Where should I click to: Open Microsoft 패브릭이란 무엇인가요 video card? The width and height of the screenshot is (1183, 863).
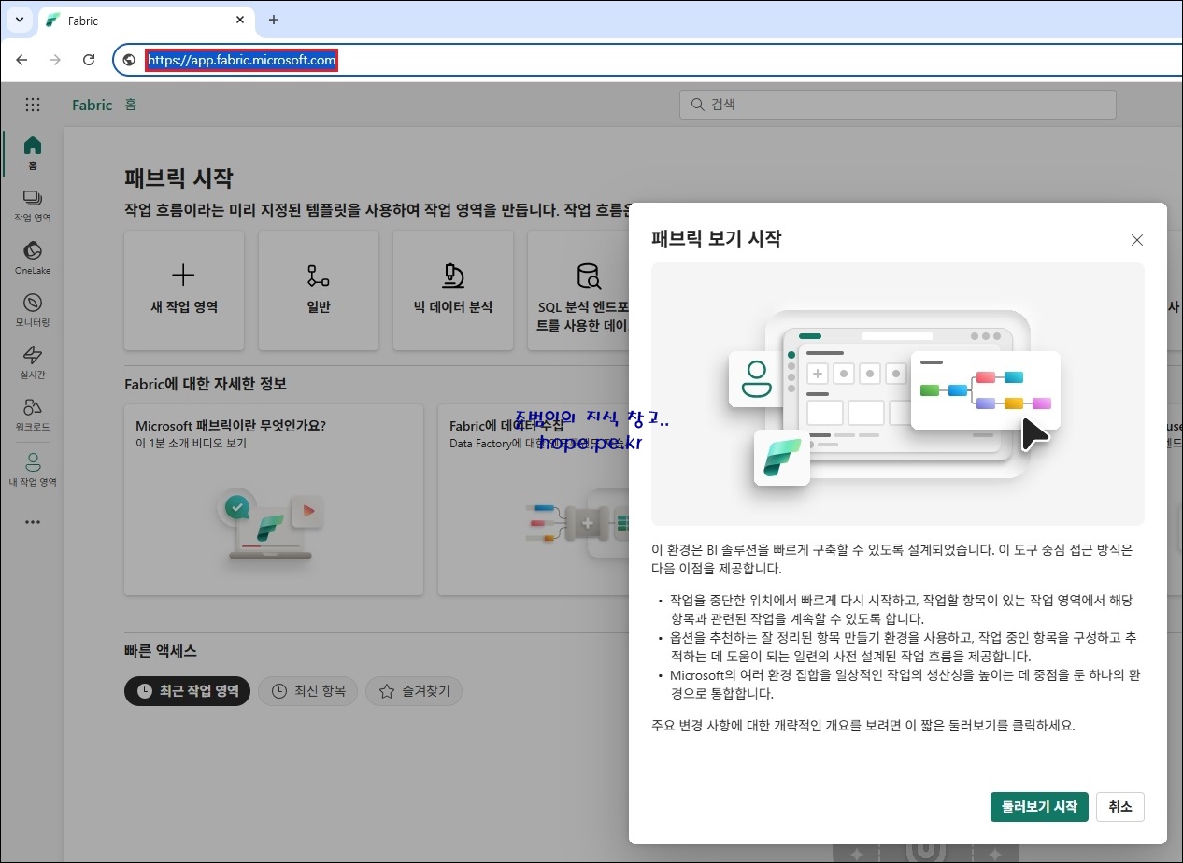(x=274, y=500)
